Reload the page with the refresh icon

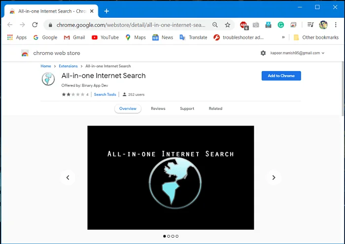click(x=35, y=25)
